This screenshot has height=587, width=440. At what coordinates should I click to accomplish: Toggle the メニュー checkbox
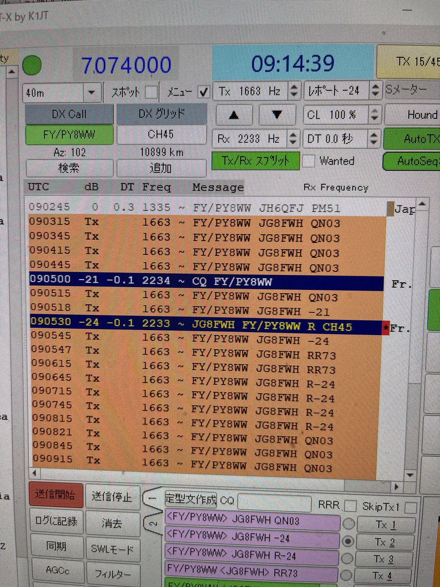[x=203, y=91]
